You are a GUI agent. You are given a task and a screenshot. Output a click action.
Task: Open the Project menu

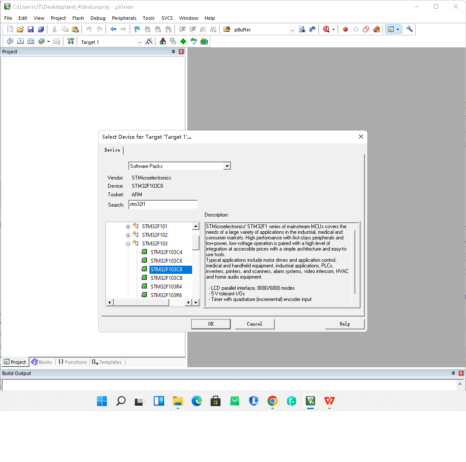tap(58, 18)
